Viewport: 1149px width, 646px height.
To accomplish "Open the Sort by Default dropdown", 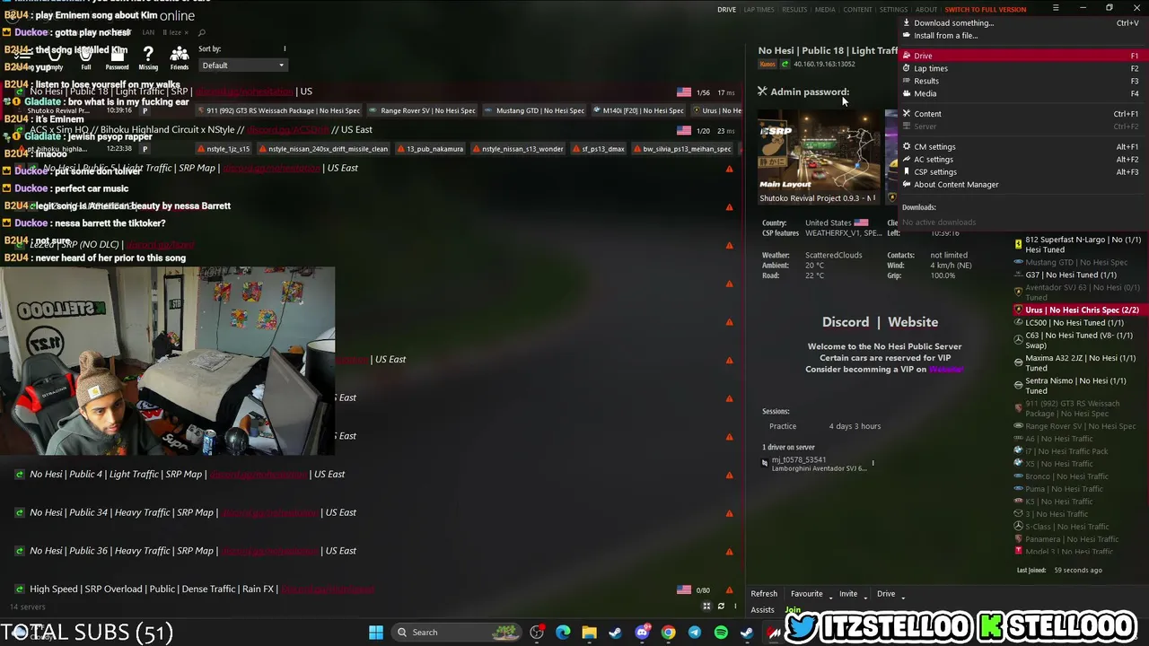I will pyautogui.click(x=242, y=65).
